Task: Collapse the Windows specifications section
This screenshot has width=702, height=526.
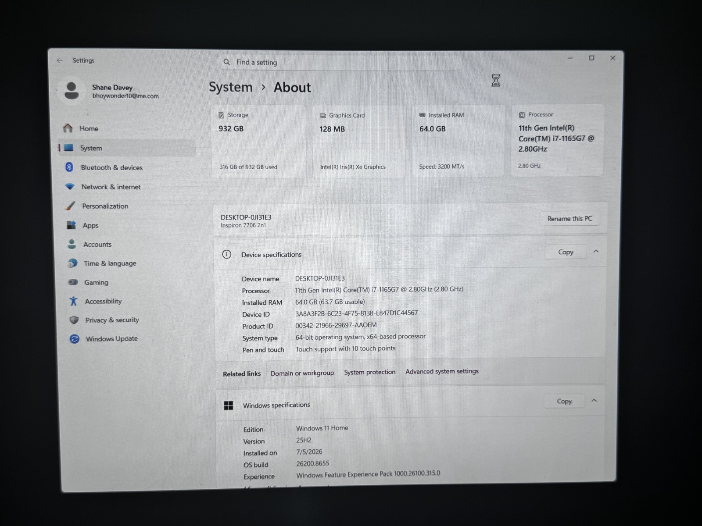Action: tap(594, 401)
